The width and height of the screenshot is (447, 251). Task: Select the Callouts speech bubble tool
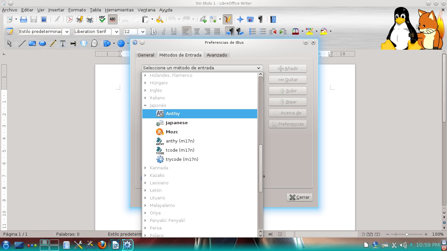tap(83, 43)
